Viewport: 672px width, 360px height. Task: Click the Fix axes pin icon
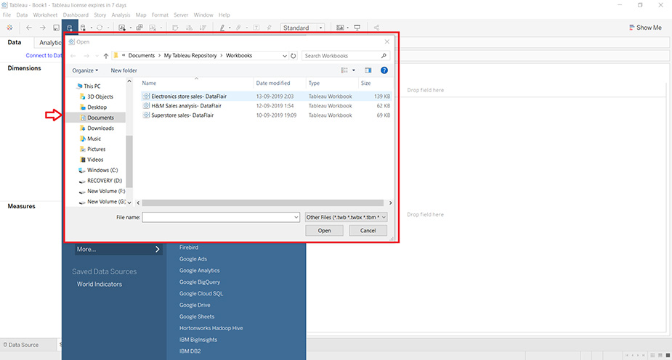tap(269, 28)
